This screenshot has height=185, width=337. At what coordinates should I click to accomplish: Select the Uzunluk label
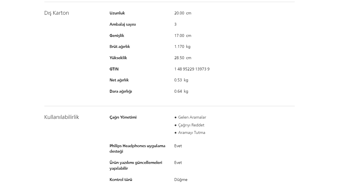(x=117, y=13)
